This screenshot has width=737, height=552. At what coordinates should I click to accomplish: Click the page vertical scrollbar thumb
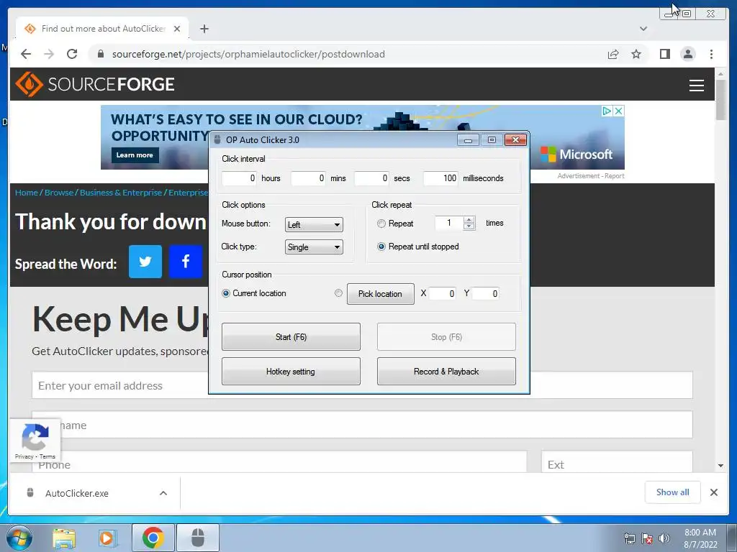click(720, 99)
